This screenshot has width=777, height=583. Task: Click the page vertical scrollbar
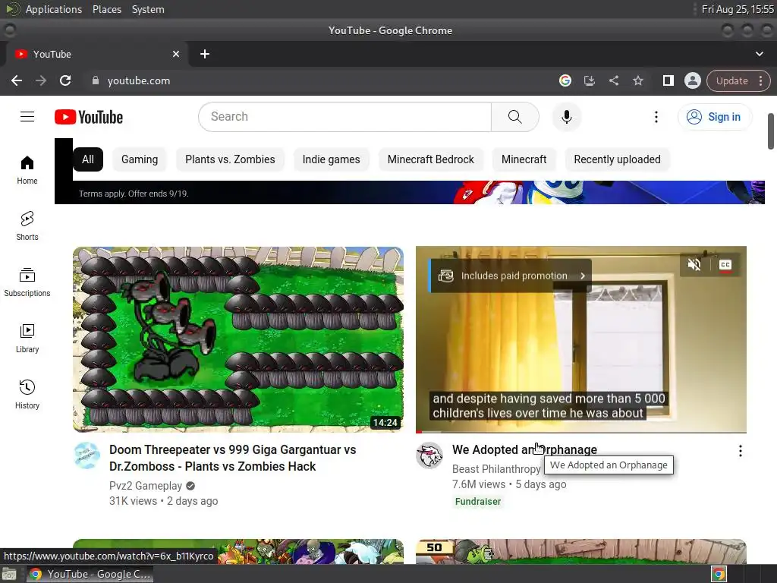pyautogui.click(x=771, y=131)
